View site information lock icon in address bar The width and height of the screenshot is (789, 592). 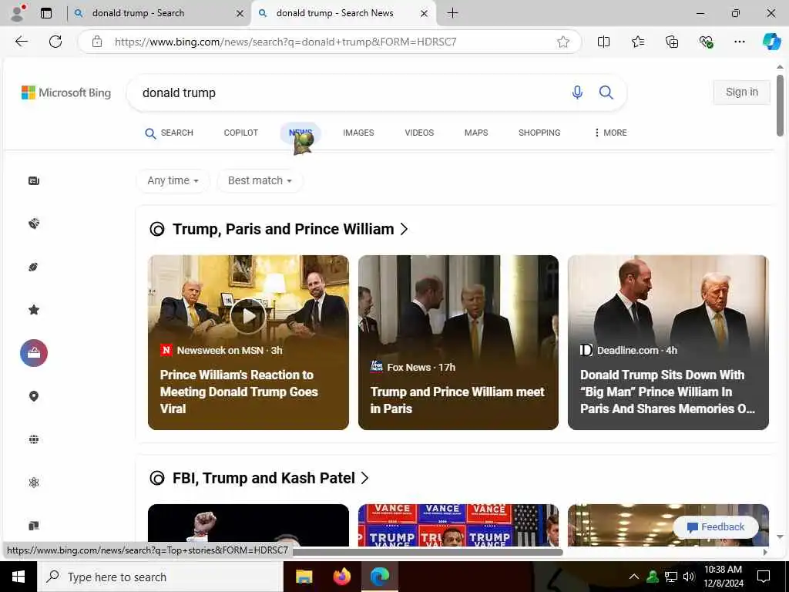tap(97, 42)
